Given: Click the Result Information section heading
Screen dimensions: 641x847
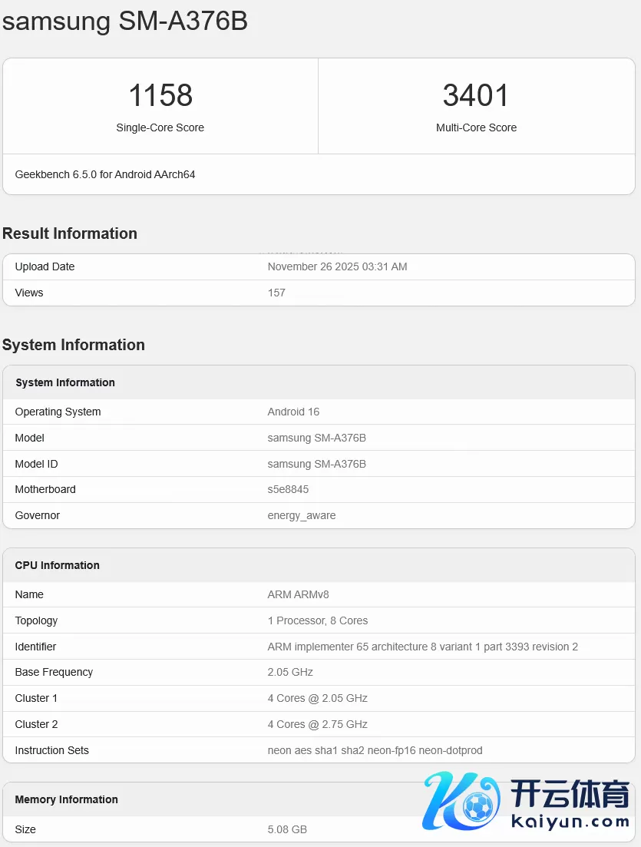Looking at the screenshot, I should [x=70, y=233].
